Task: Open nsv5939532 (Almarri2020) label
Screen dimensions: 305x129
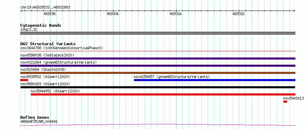Action: (x=45, y=77)
